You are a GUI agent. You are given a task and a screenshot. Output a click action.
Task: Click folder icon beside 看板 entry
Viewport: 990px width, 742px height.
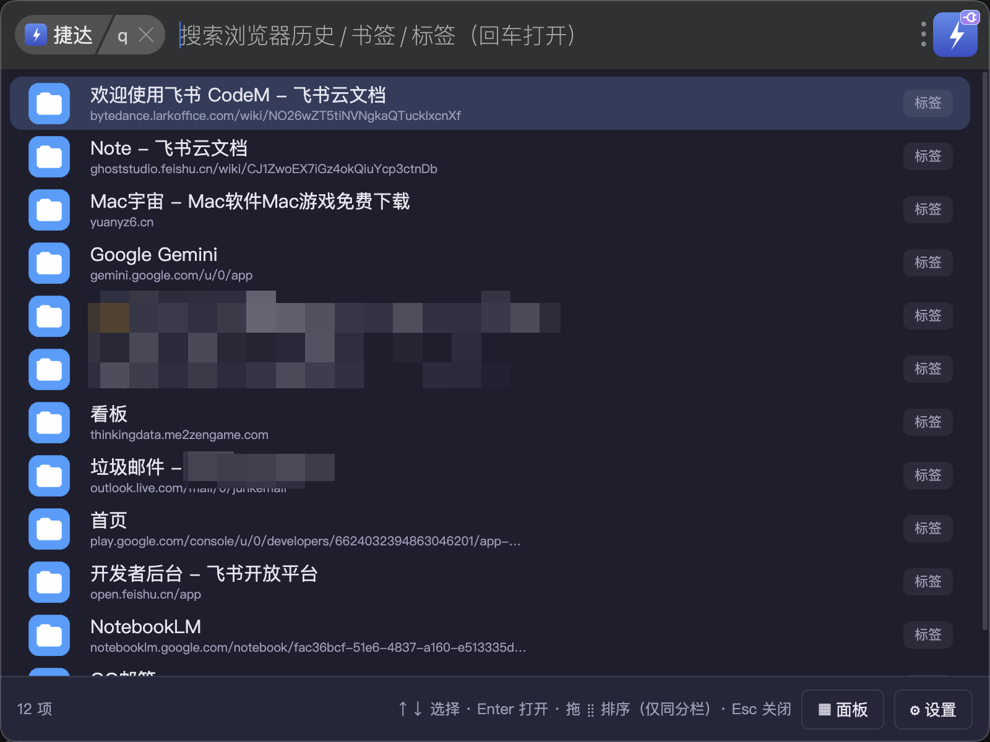tap(49, 422)
